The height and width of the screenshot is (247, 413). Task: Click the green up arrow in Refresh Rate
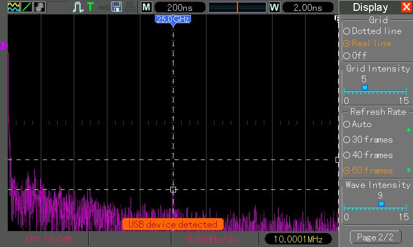coord(408,129)
